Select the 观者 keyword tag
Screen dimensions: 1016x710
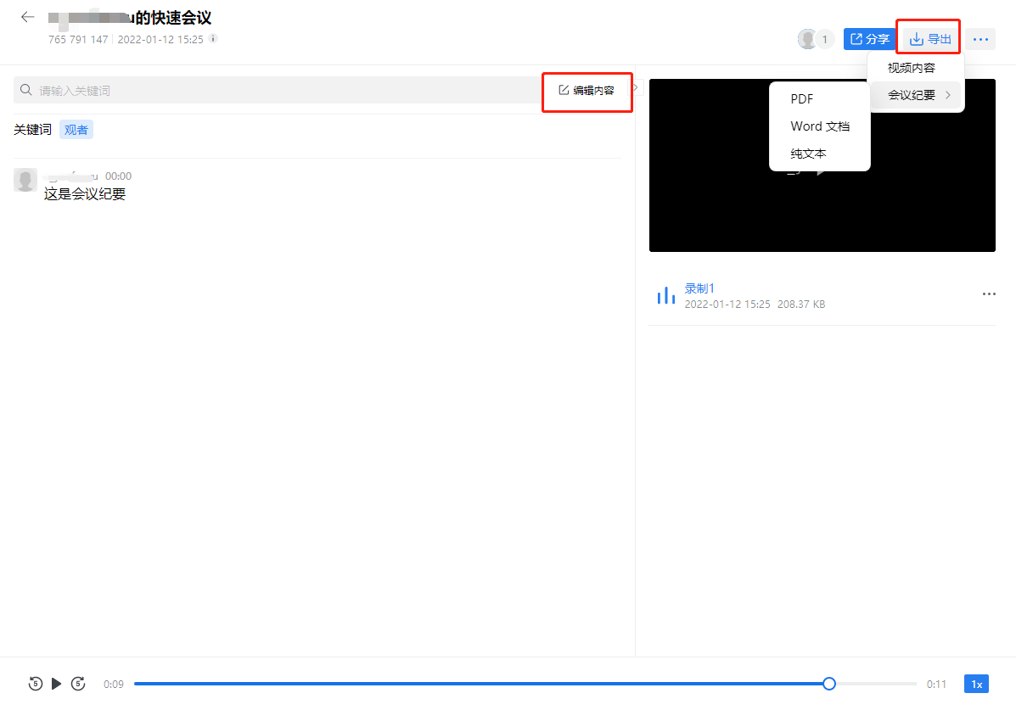[x=76, y=130]
